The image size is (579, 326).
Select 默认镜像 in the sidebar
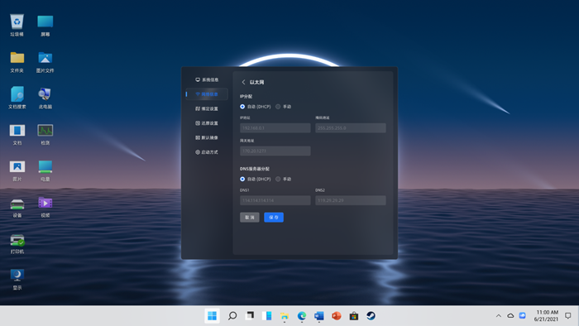[x=207, y=137]
